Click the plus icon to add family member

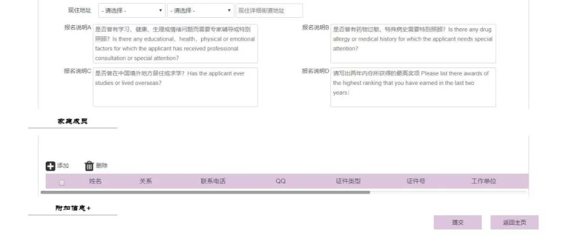[x=50, y=166]
